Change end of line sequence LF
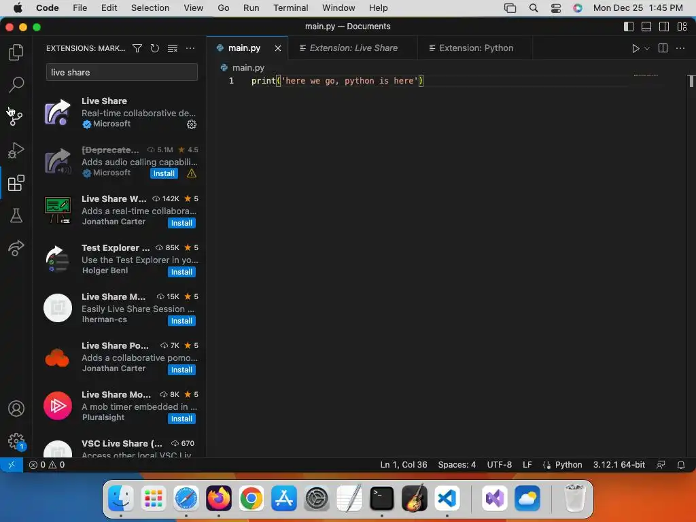Screen dimensions: 696x522 click(x=527, y=465)
